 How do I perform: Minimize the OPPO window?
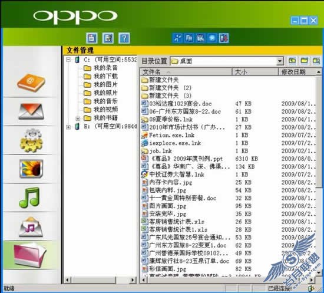point(295,21)
